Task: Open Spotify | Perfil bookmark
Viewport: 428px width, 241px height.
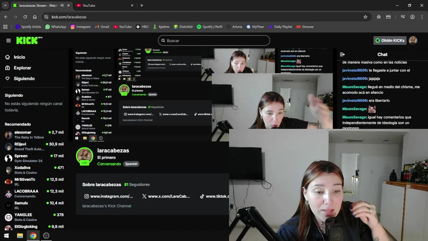Action: 209,27
